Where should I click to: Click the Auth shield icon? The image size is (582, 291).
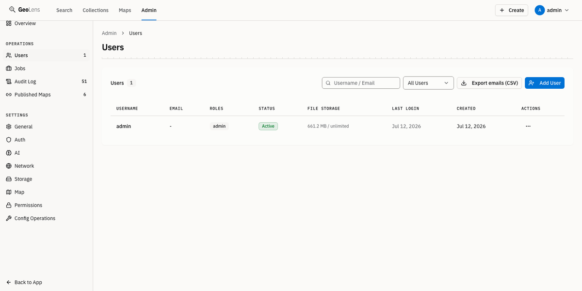(x=9, y=140)
